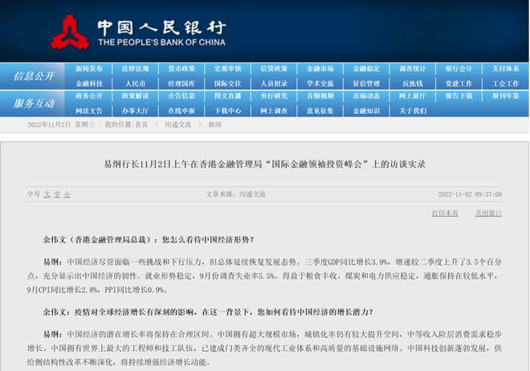
Task: Select 宏观审慎 in the navigation bar
Action: pyautogui.click(x=227, y=69)
